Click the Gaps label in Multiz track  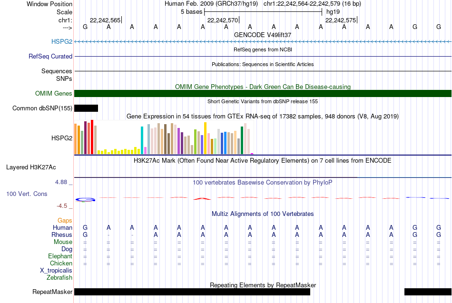65,221
